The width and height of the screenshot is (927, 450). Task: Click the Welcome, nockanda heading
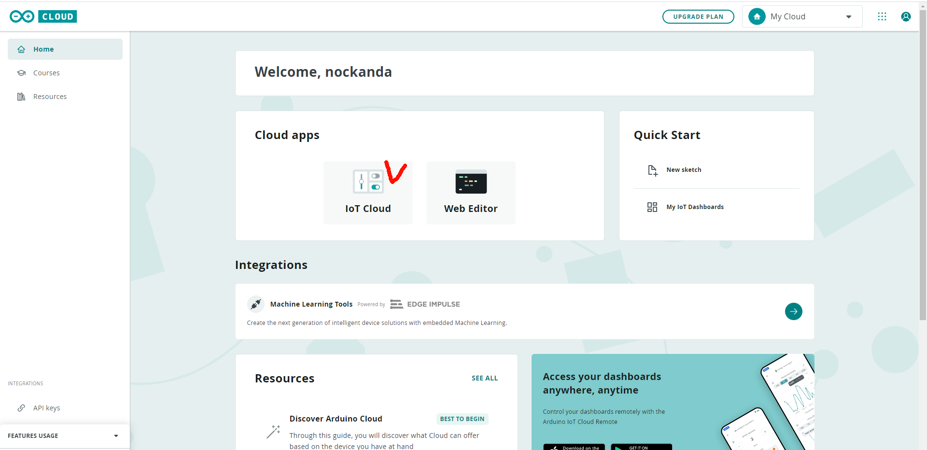(323, 72)
